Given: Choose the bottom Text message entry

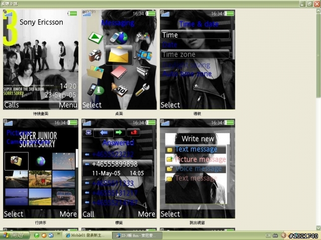Looking at the screenshot, I should 196,178.
